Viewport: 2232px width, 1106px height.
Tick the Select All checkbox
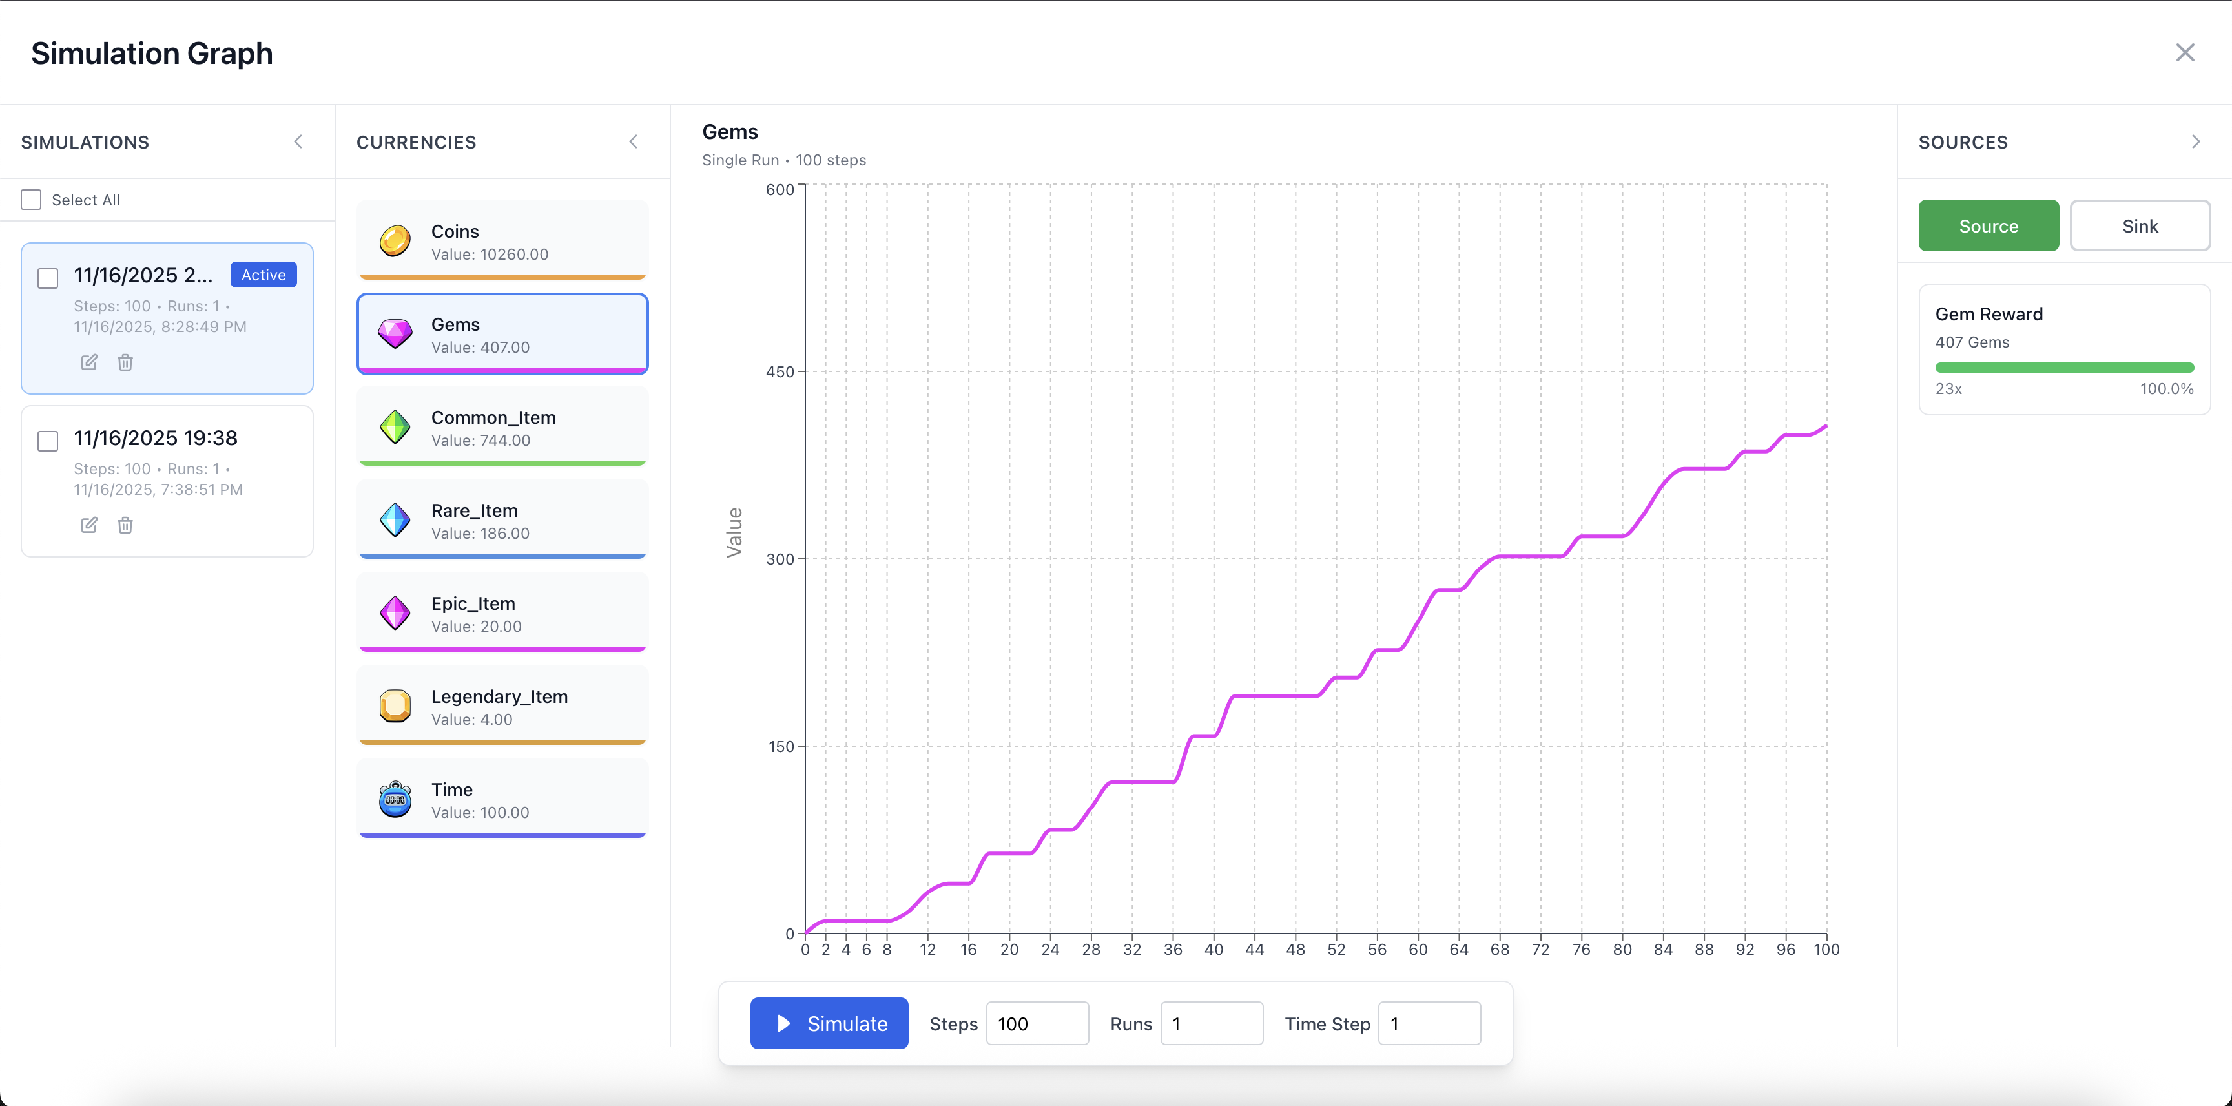[31, 200]
